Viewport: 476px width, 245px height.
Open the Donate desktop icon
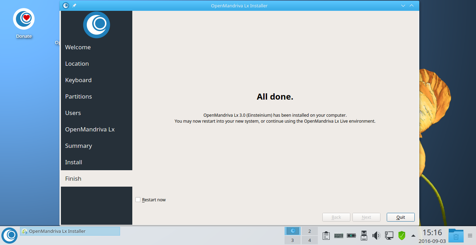click(x=24, y=23)
